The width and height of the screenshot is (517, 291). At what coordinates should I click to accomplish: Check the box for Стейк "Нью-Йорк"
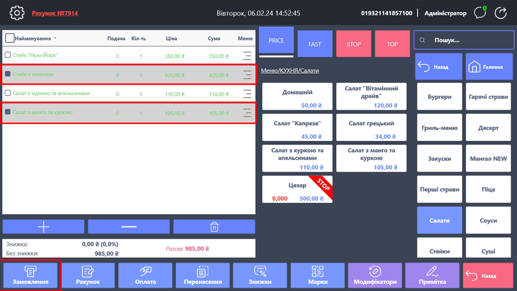8,56
